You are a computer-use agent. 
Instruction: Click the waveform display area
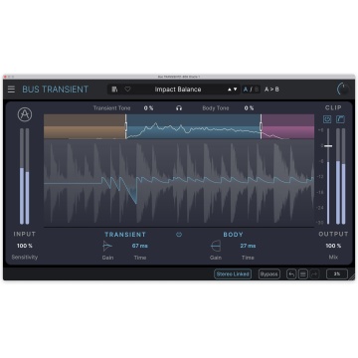point(179,183)
